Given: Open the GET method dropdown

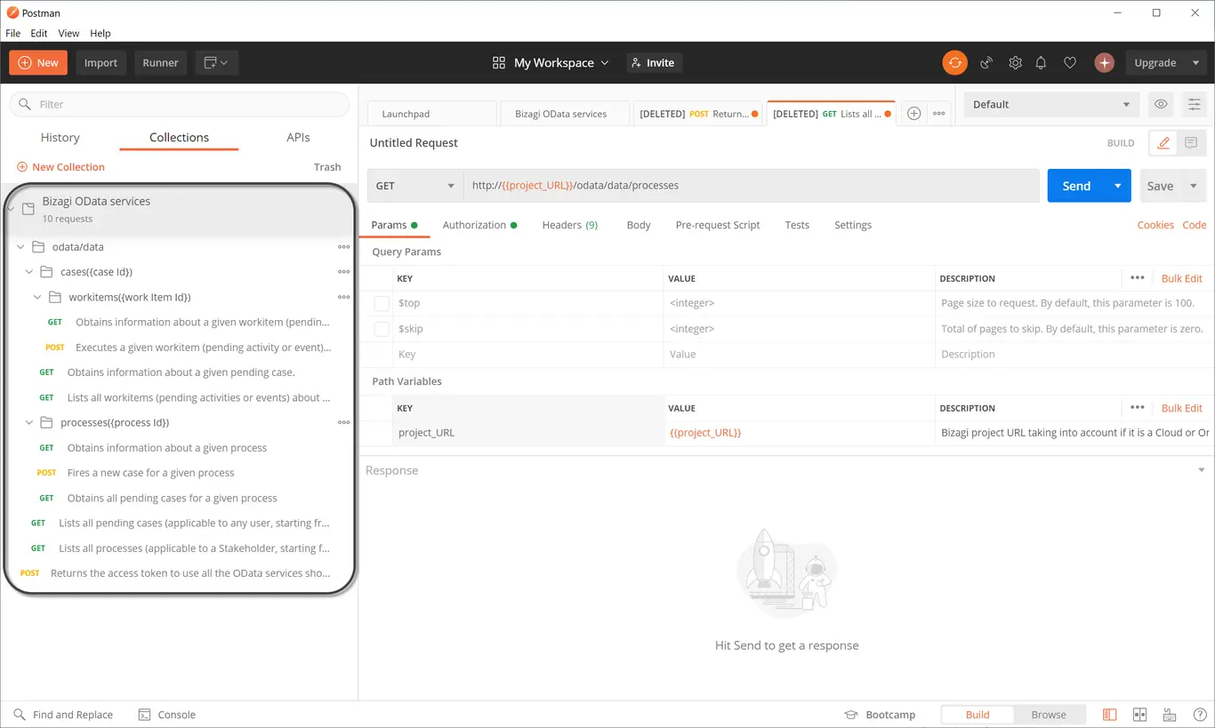Looking at the screenshot, I should (x=414, y=186).
